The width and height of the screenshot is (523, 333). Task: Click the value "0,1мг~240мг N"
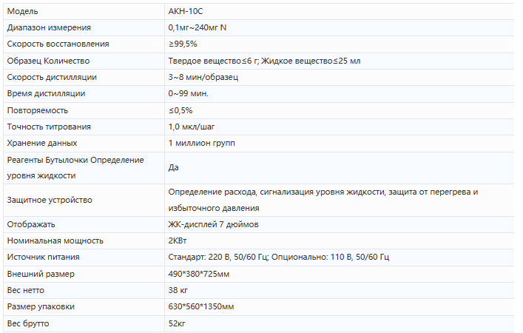(198, 28)
